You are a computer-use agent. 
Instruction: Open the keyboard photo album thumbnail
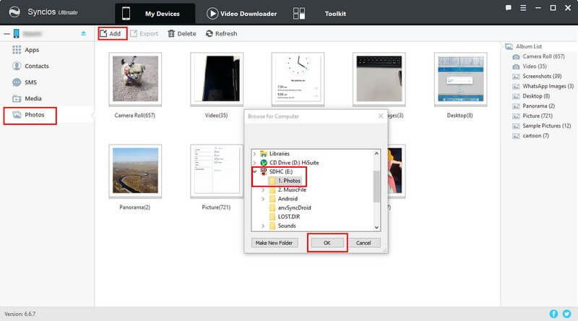point(379,79)
